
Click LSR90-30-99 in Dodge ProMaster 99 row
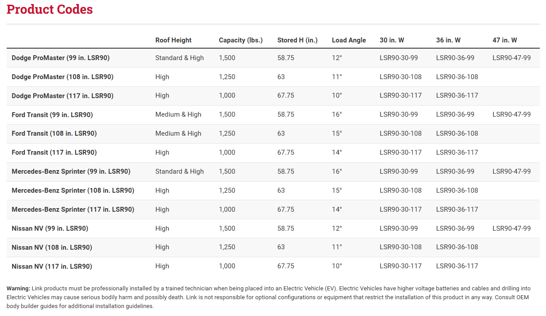(x=399, y=58)
